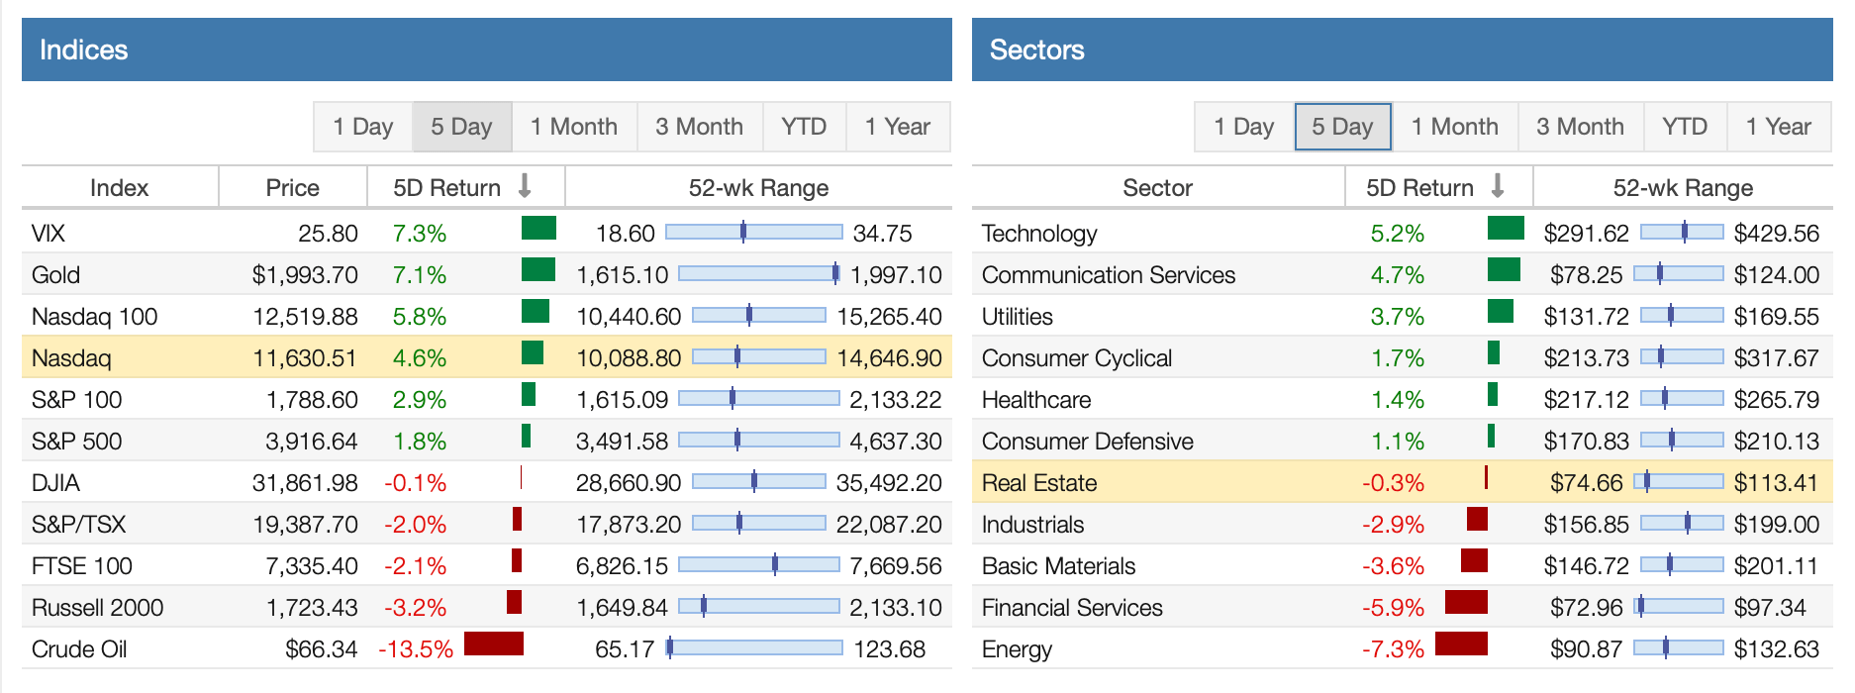The width and height of the screenshot is (1855, 693).
Task: Click the Indices panel title
Action: [84, 49]
